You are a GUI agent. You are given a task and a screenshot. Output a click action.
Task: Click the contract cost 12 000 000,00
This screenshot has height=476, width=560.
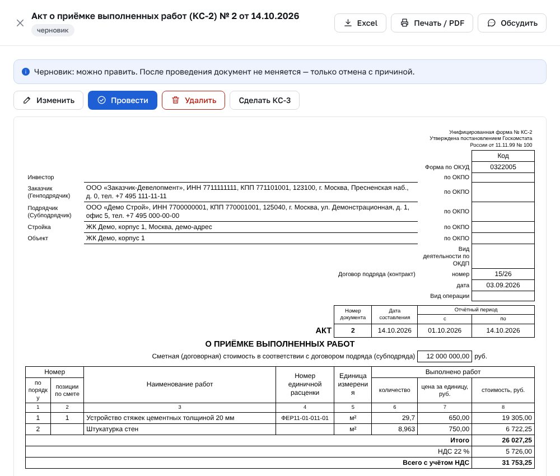click(x=444, y=356)
